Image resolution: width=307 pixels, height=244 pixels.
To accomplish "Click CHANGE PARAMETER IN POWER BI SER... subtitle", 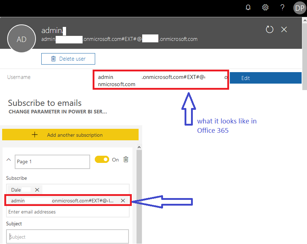I will pyautogui.click(x=58, y=112).
